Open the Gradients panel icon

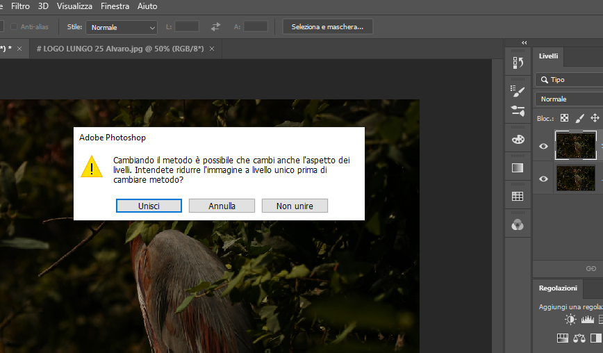click(x=518, y=167)
